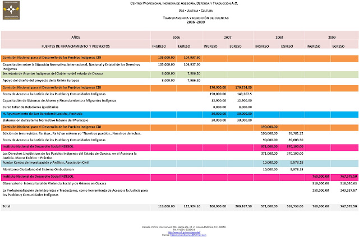The image size is (359, 237).
Task: Select the 99,781.72 expense value
Action: (x=296, y=133)
